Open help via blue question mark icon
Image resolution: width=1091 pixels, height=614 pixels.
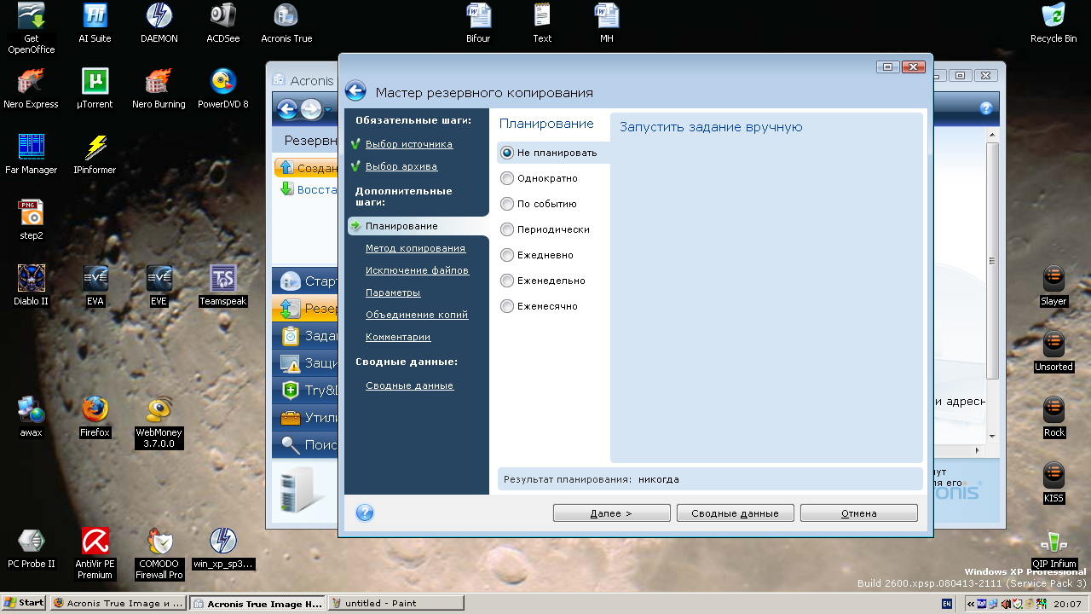pos(365,513)
